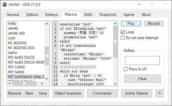Select the PET ALRO DISCO MEAT macro
The image size is (172, 106).
[x=26, y=62]
